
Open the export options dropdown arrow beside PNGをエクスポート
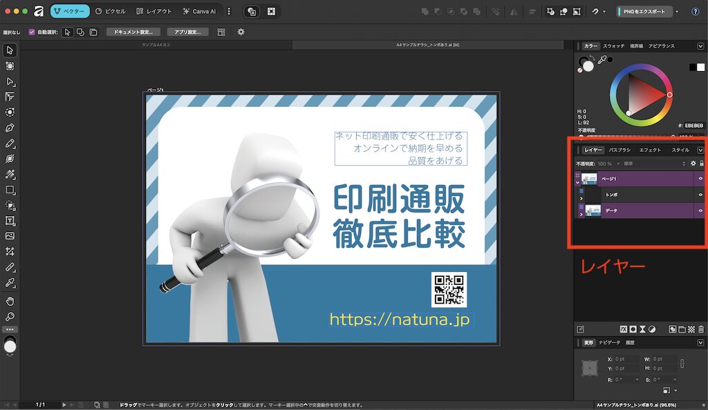point(676,11)
